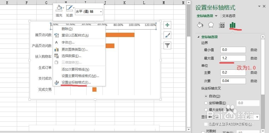The image size is (269, 133).
Task: Click worksheet scrollbar up arrow
Action: click(189, 2)
